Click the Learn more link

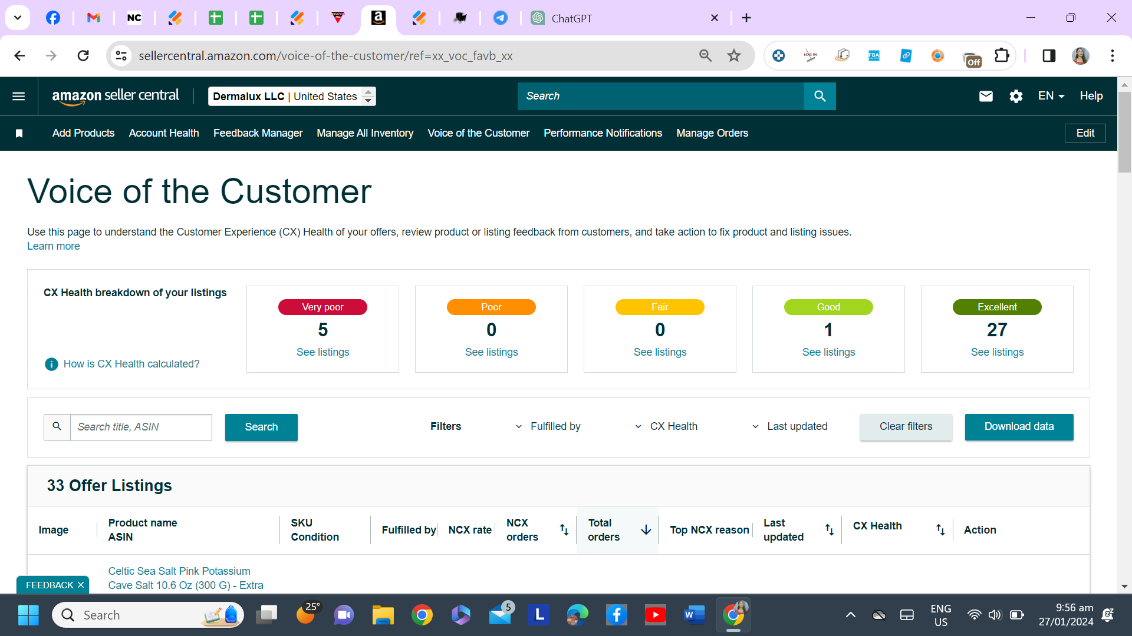pyautogui.click(x=53, y=246)
